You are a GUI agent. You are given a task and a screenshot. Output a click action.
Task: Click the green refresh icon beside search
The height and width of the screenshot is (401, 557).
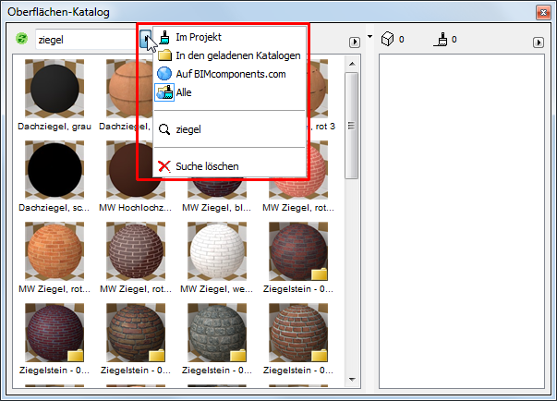[x=21, y=39]
